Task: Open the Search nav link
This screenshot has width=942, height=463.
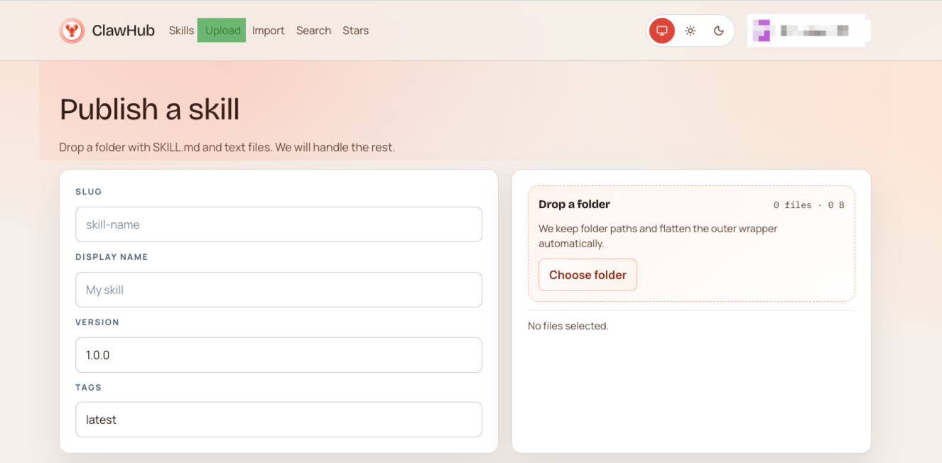Action: 313,31
